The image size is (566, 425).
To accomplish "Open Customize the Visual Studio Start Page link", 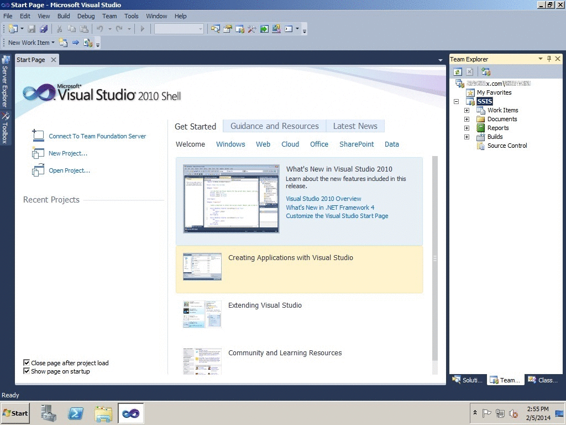I will coord(337,216).
